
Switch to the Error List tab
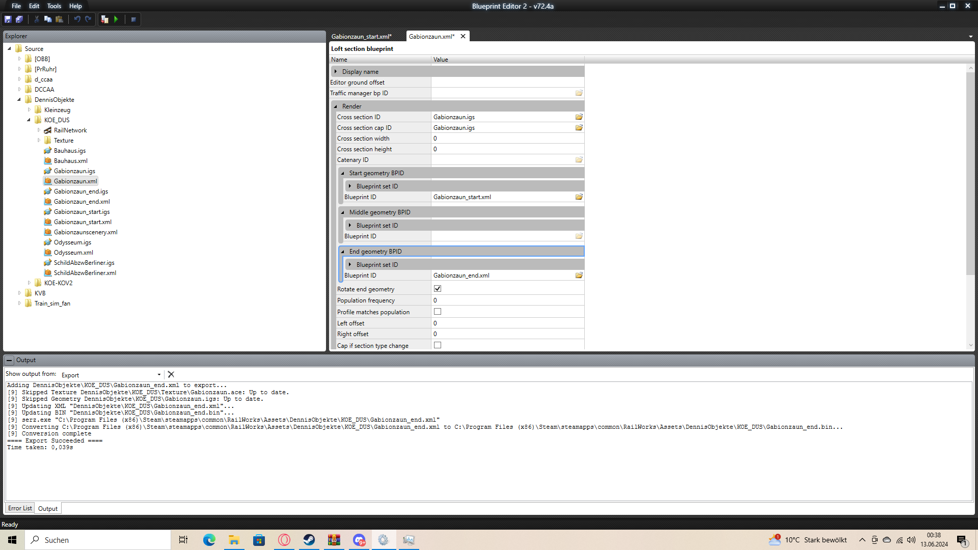20,508
